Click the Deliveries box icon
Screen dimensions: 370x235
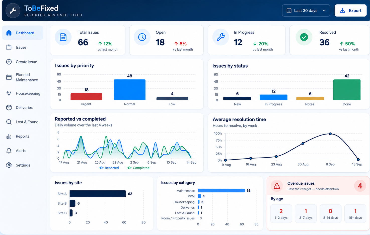tap(9, 107)
